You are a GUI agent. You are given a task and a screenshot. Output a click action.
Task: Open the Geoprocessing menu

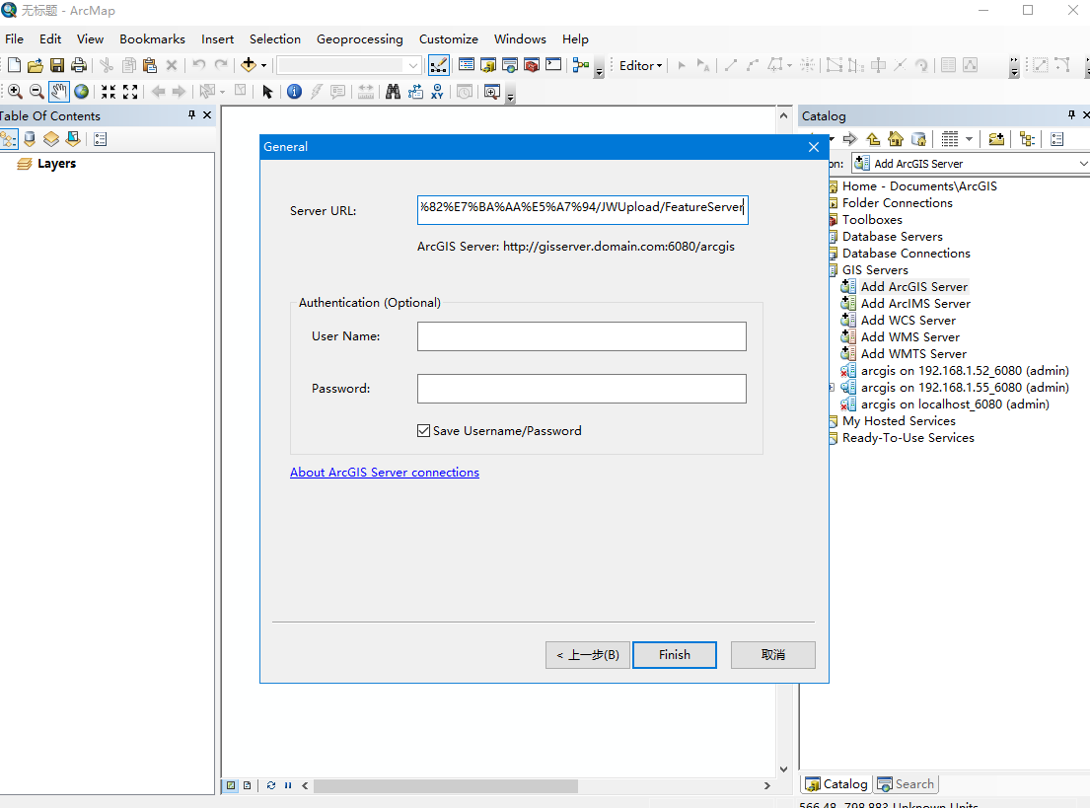[x=359, y=39]
